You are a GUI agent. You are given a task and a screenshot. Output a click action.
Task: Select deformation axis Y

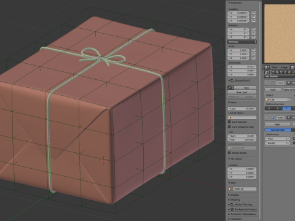coord(278,109)
